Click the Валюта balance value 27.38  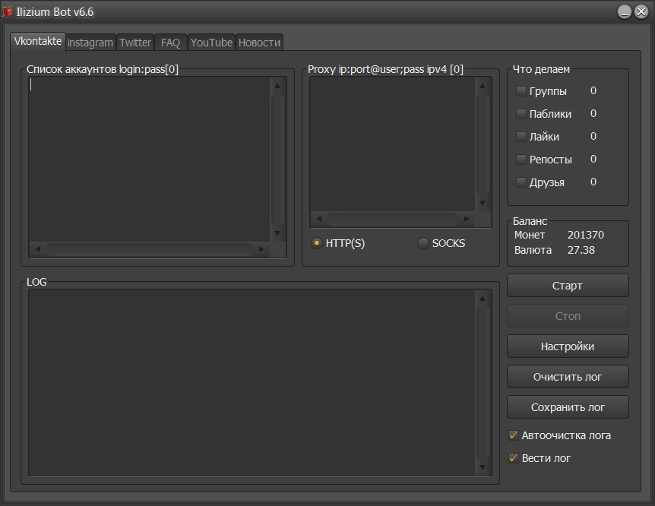(581, 250)
